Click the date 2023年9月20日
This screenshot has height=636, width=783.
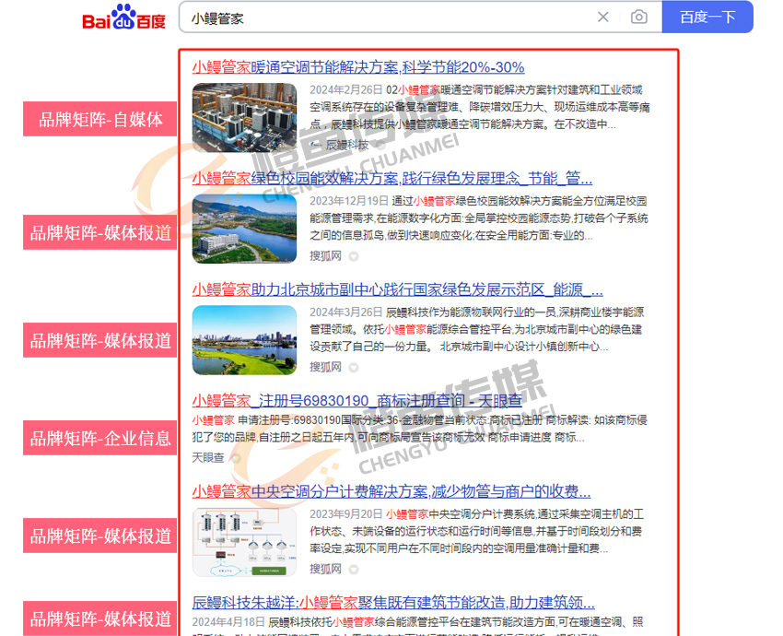346,514
